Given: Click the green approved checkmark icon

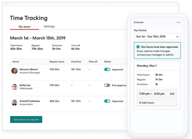Looking at the screenshot, I should (138, 47).
